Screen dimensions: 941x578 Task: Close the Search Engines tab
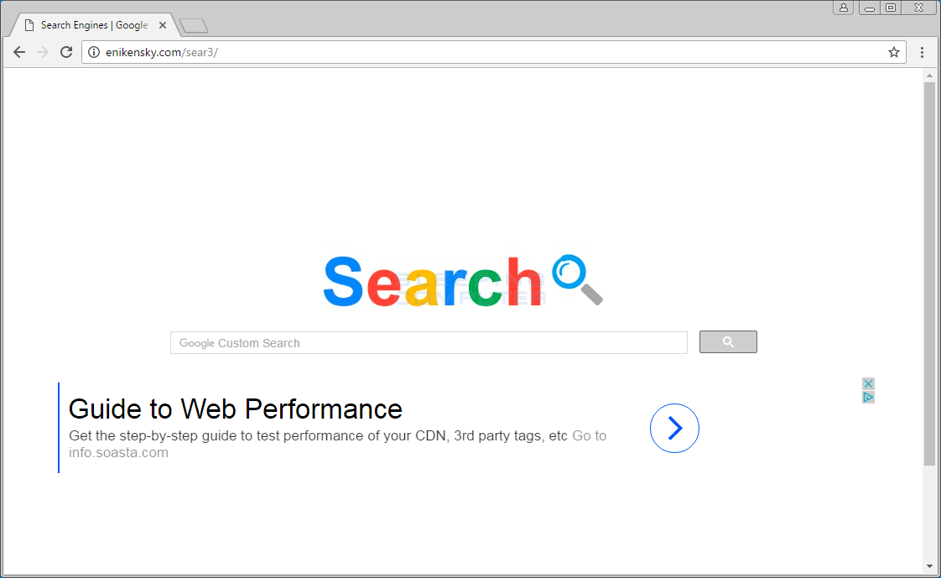coord(163,25)
